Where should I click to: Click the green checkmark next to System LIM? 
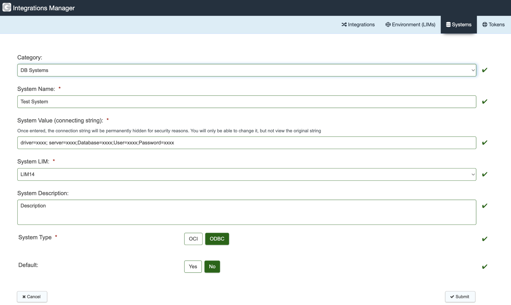coord(485,174)
